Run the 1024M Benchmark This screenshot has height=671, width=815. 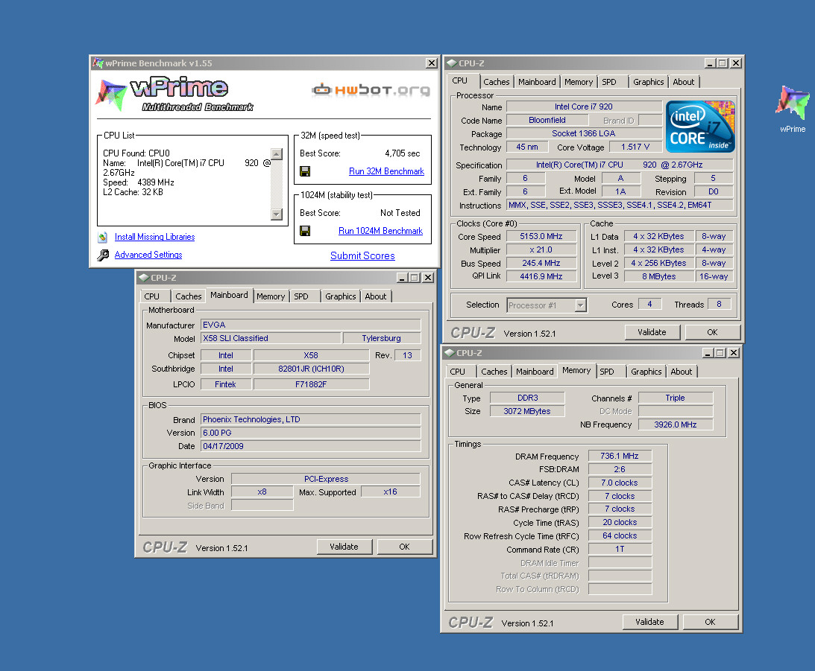tap(380, 231)
